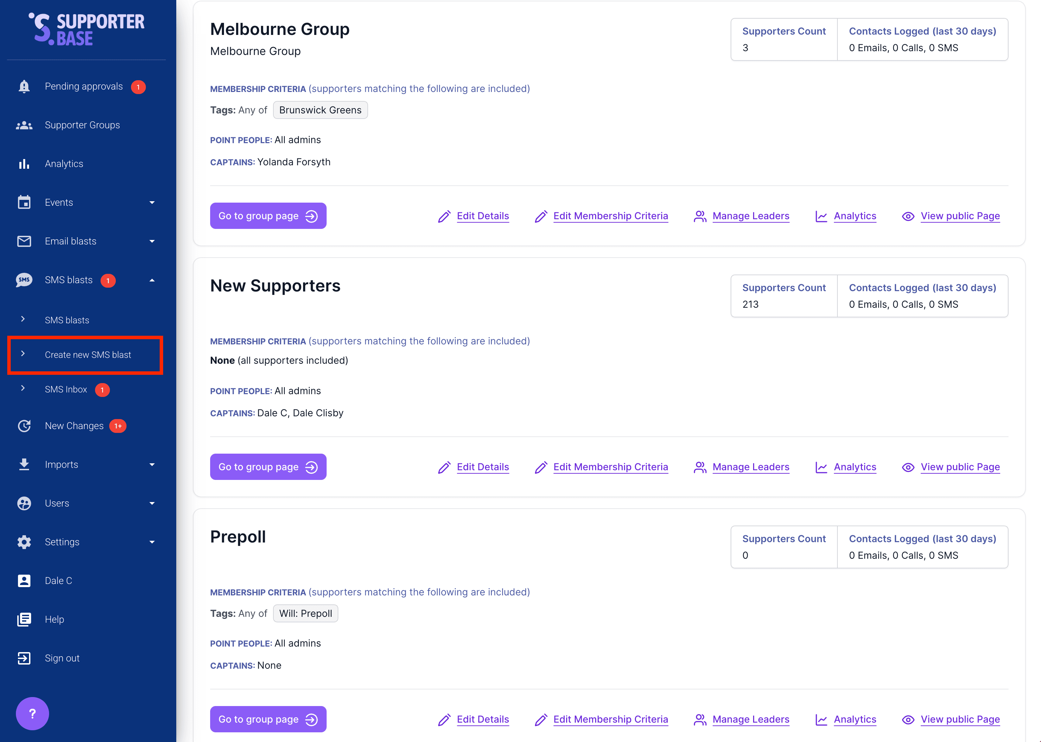Open the purple question mark help bubble
The width and height of the screenshot is (1041, 742).
coord(32,714)
